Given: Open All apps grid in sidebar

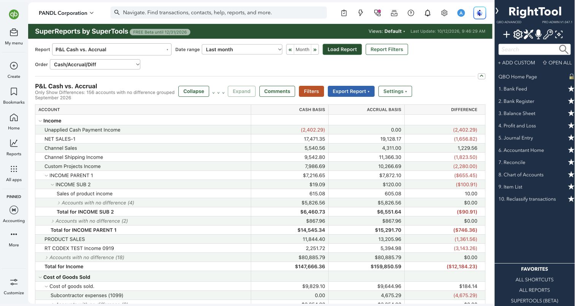Looking at the screenshot, I should (14, 169).
